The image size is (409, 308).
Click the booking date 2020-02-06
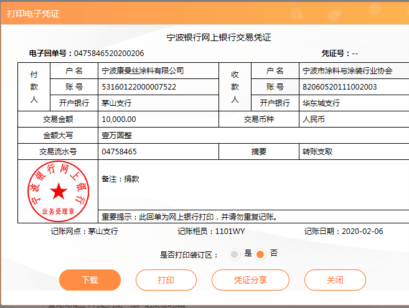coord(362,231)
